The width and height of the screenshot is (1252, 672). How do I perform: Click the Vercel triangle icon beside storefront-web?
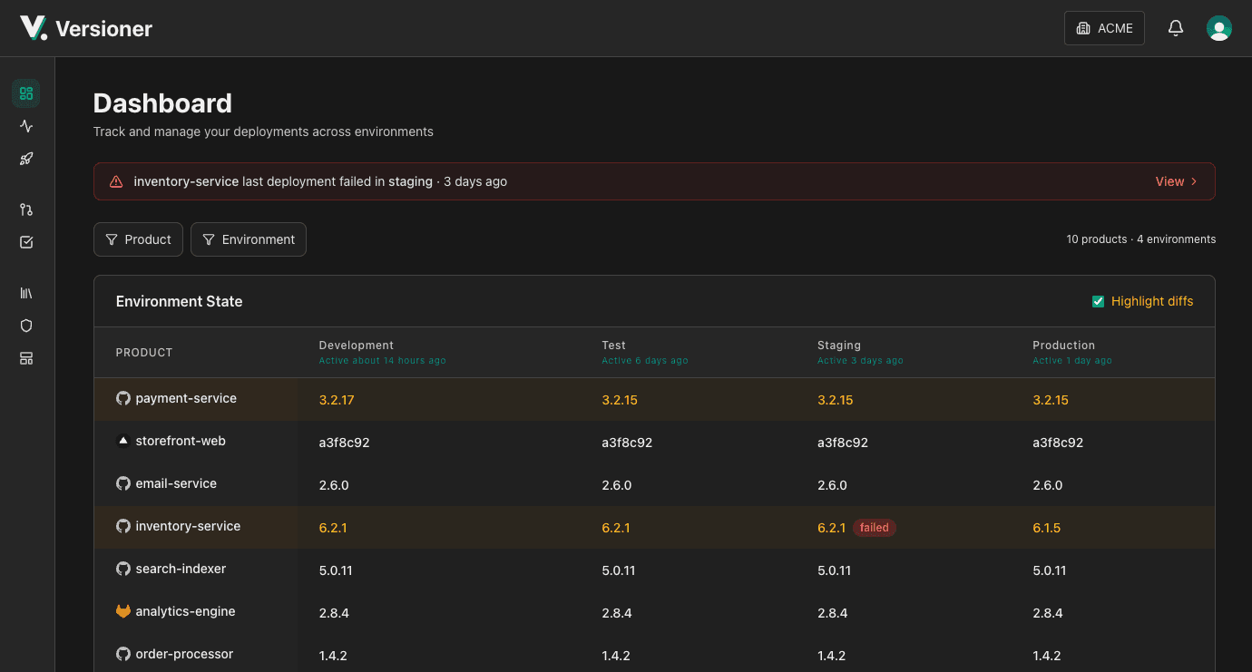click(123, 441)
